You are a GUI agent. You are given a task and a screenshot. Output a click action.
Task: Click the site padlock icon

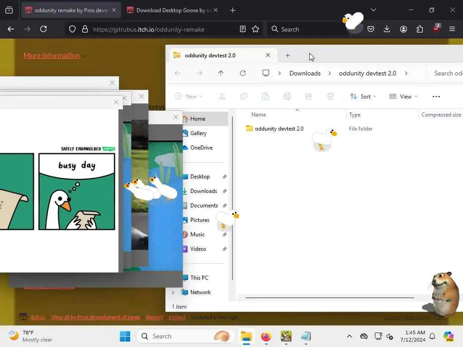click(x=85, y=29)
